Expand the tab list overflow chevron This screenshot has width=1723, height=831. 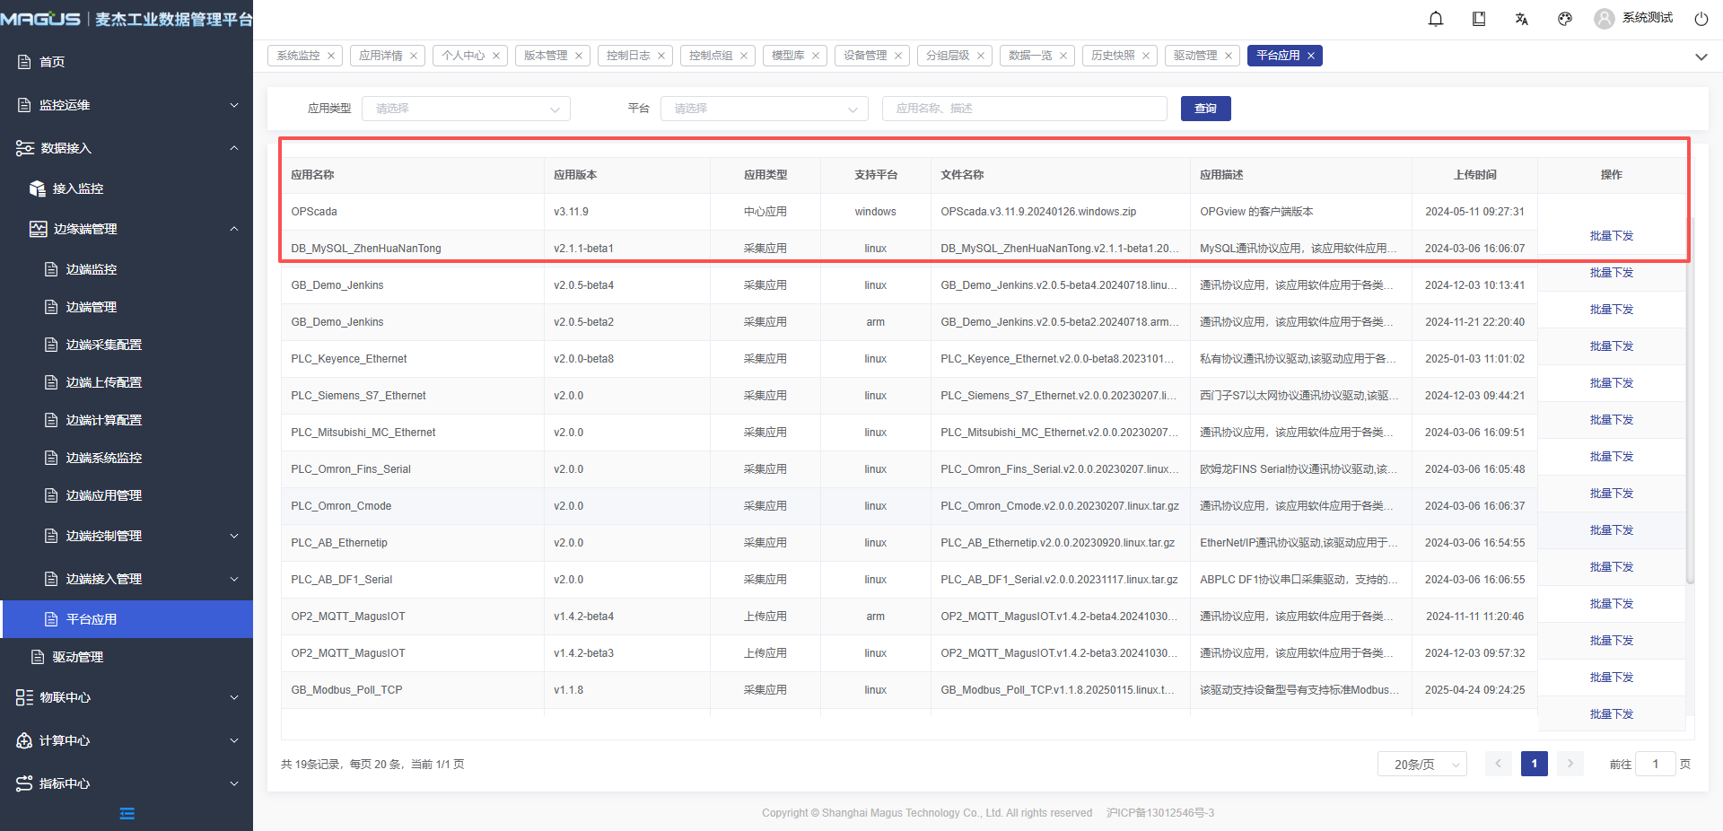click(x=1701, y=57)
